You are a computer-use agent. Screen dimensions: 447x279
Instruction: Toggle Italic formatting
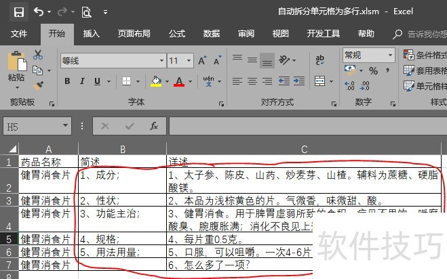pyautogui.click(x=82, y=81)
